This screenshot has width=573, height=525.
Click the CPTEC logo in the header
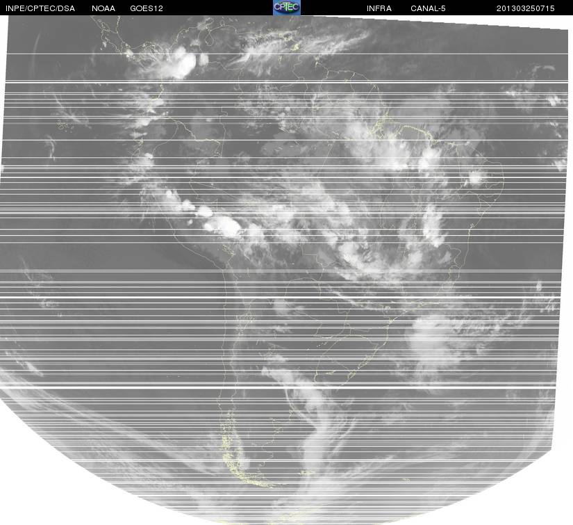pyautogui.click(x=287, y=8)
